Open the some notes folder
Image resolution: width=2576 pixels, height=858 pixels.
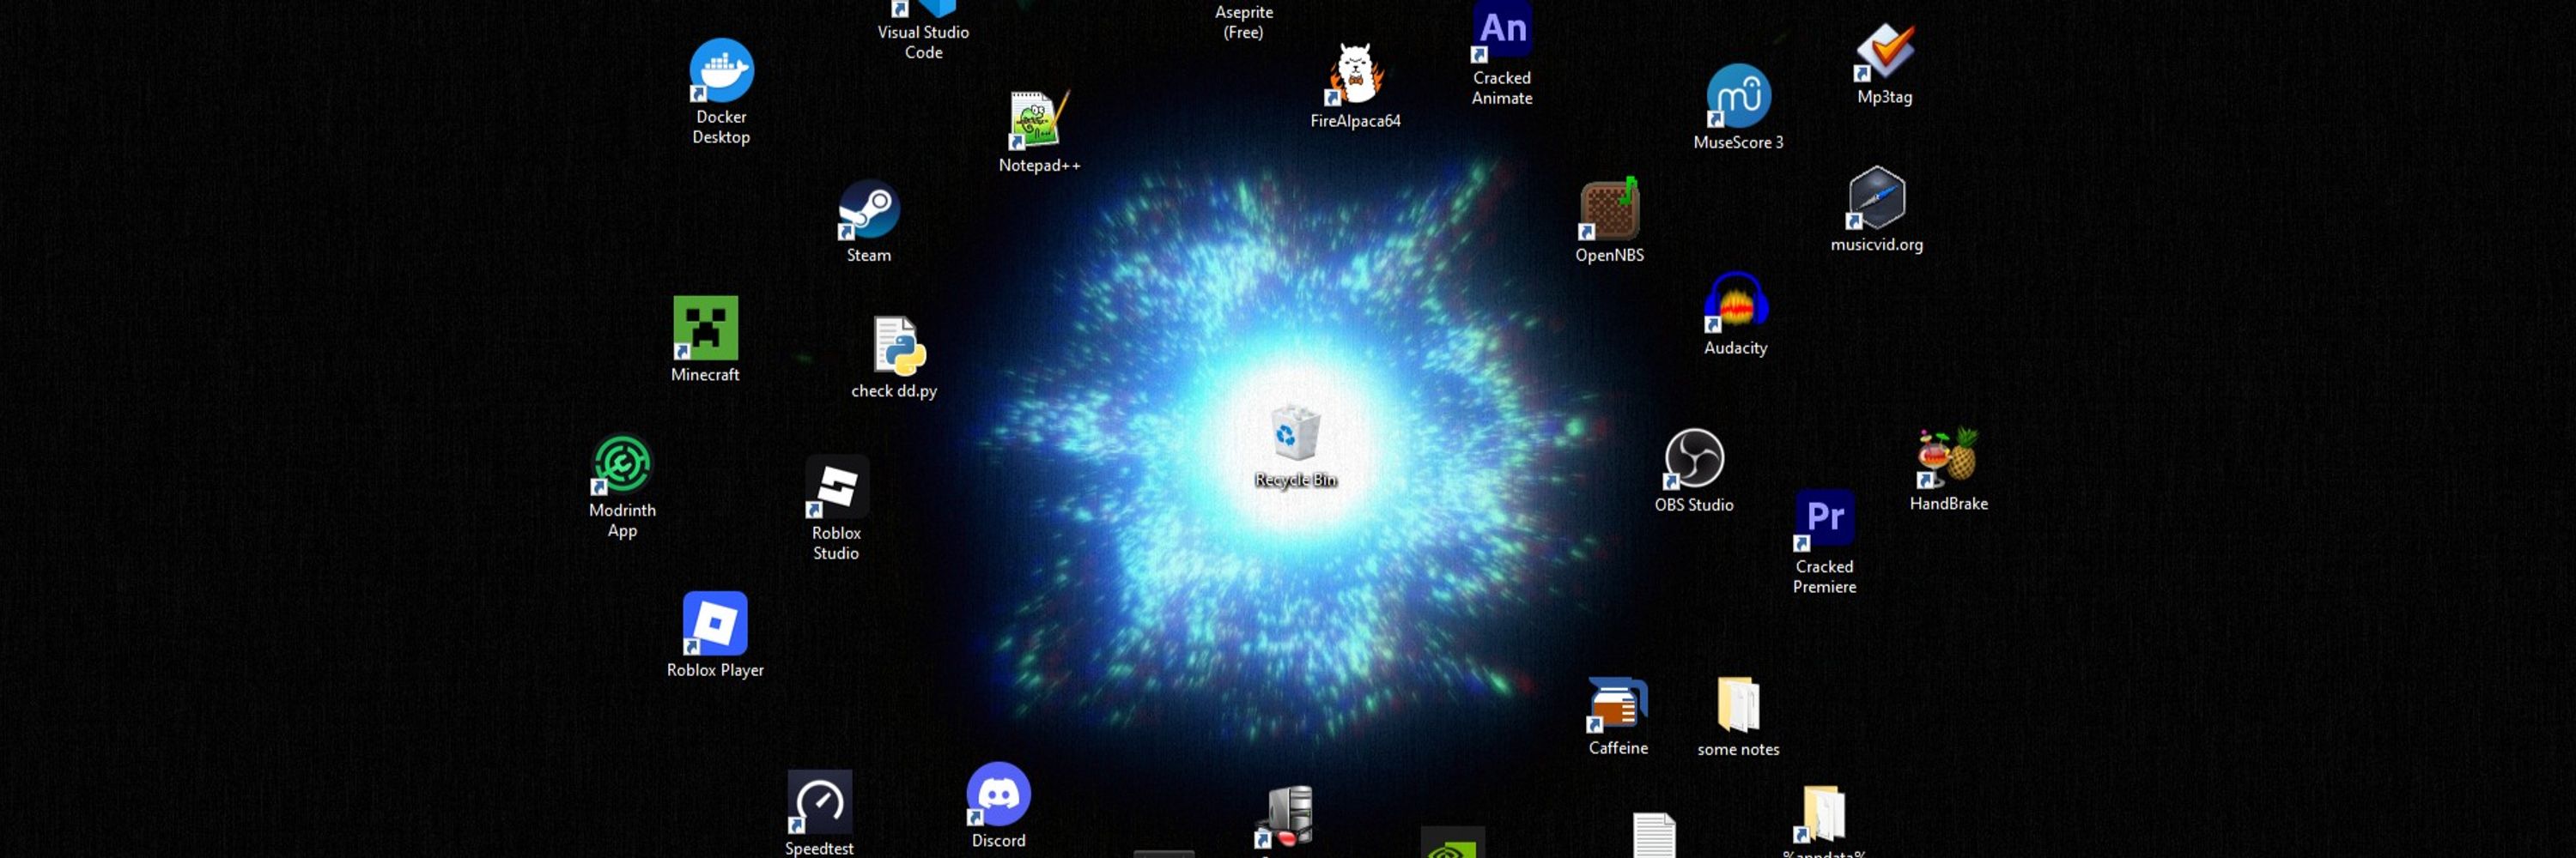tap(1738, 705)
